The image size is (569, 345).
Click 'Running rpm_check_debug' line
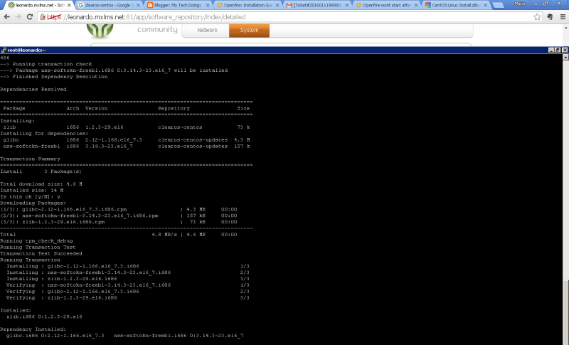(36, 241)
